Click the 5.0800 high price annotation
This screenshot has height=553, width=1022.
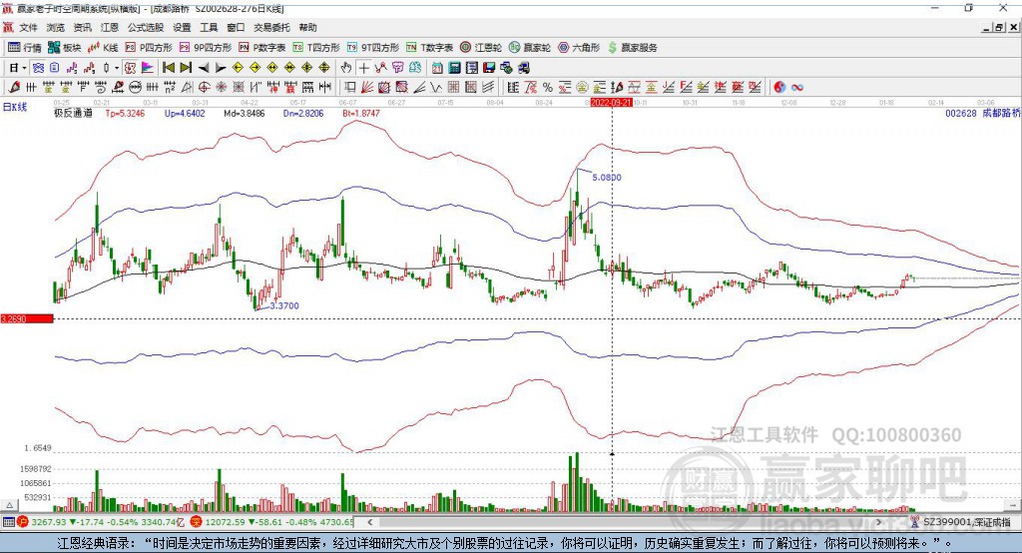[x=606, y=178]
